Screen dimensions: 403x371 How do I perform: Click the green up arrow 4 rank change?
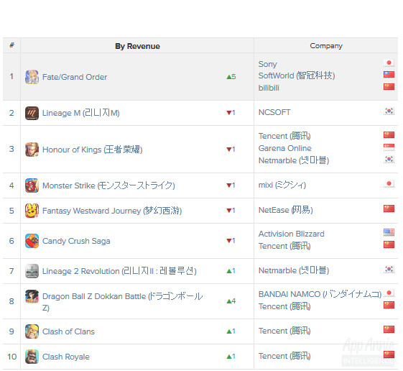point(231,301)
